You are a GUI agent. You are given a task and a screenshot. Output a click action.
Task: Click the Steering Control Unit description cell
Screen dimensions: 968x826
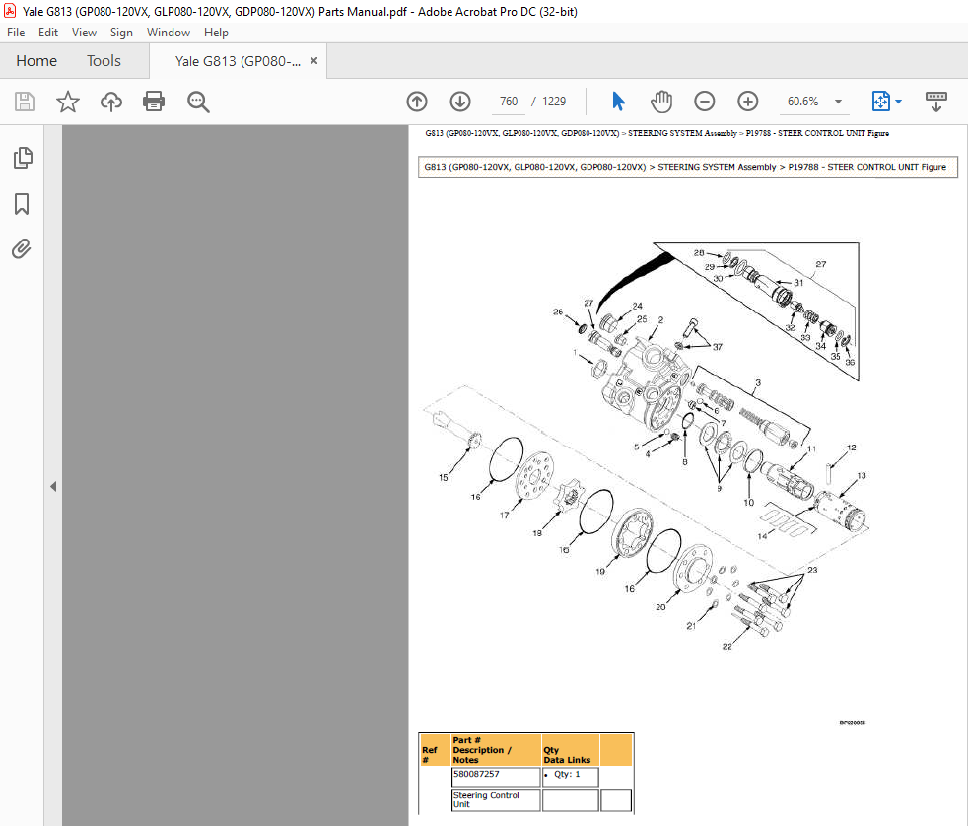tap(497, 800)
